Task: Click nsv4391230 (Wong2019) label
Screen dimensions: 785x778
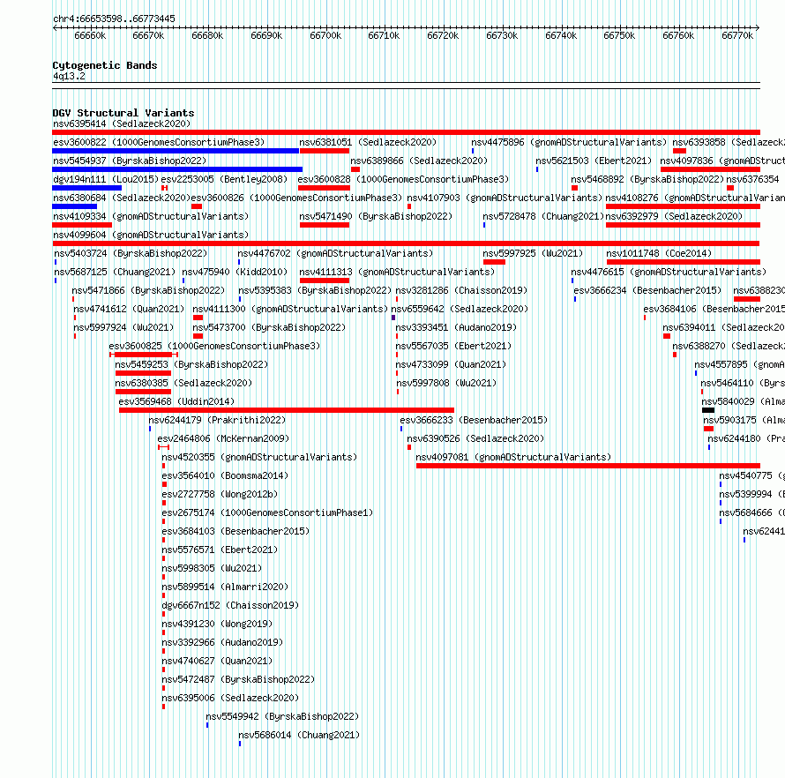Action: tap(217, 624)
